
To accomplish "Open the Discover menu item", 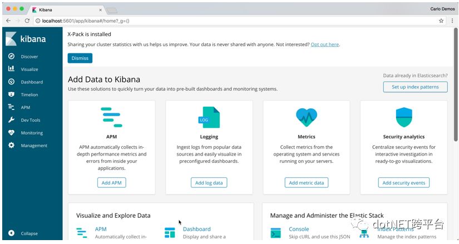I will [29, 57].
